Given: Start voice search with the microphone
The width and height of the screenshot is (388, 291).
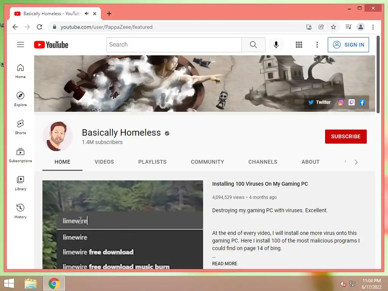Looking at the screenshot, I should click(276, 45).
